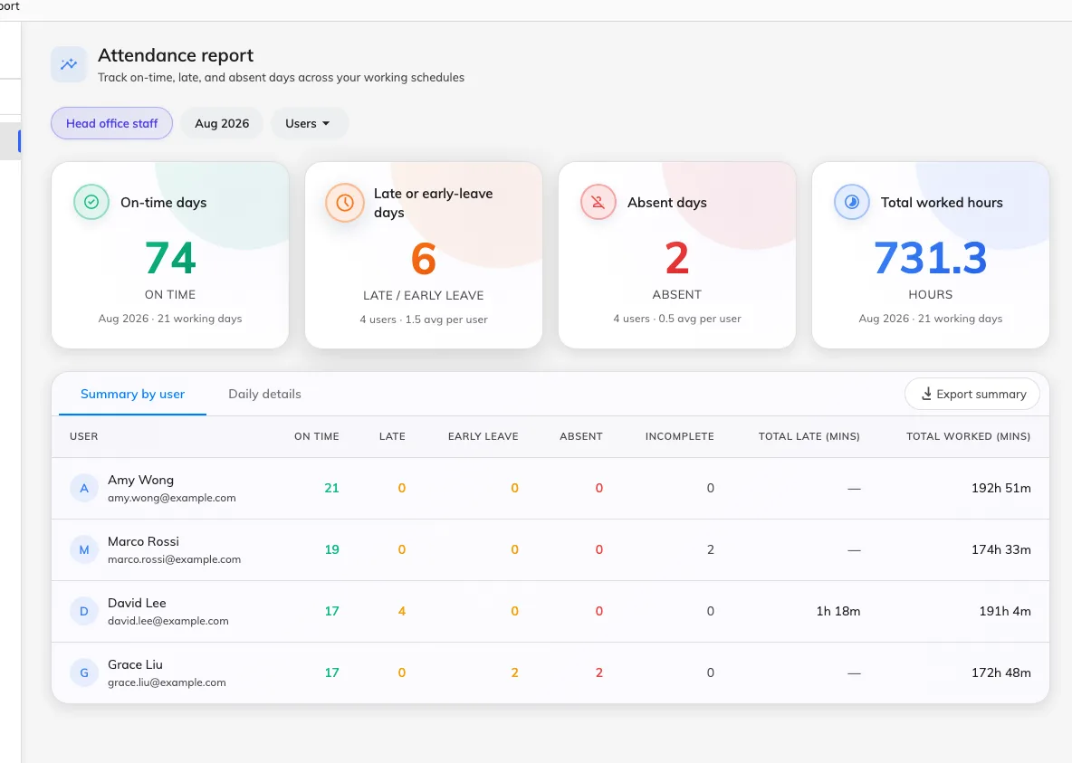This screenshot has width=1072, height=763.
Task: Expand the Users dropdown filter
Action: [309, 123]
